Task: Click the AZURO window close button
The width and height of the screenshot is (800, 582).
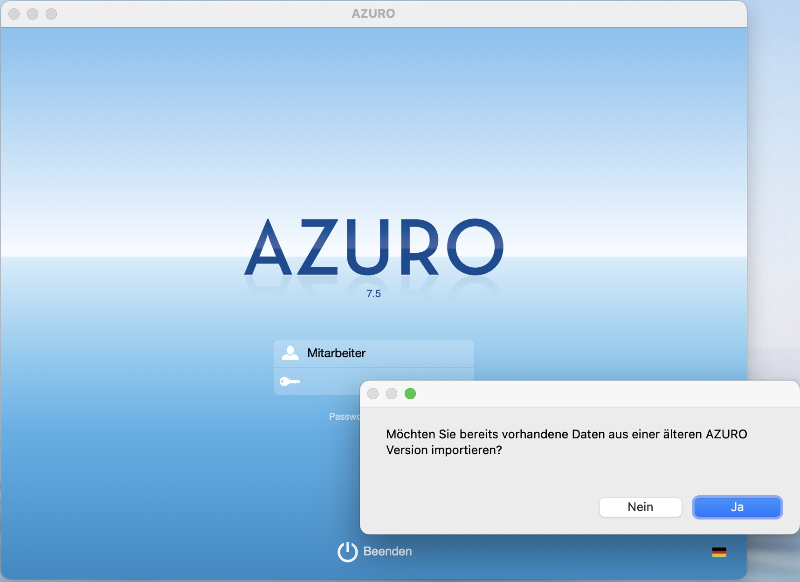Action: [14, 14]
